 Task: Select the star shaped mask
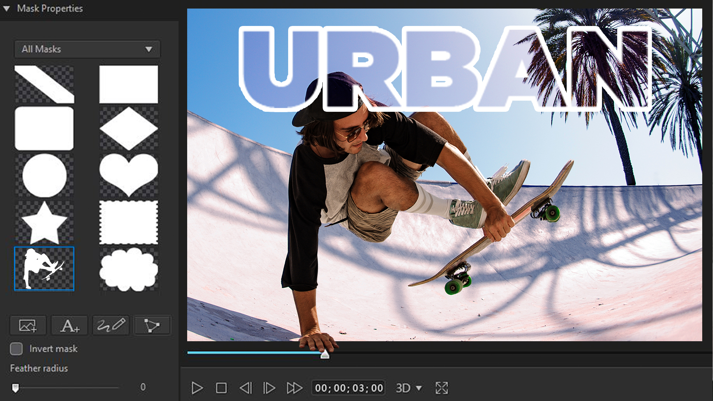(44, 222)
